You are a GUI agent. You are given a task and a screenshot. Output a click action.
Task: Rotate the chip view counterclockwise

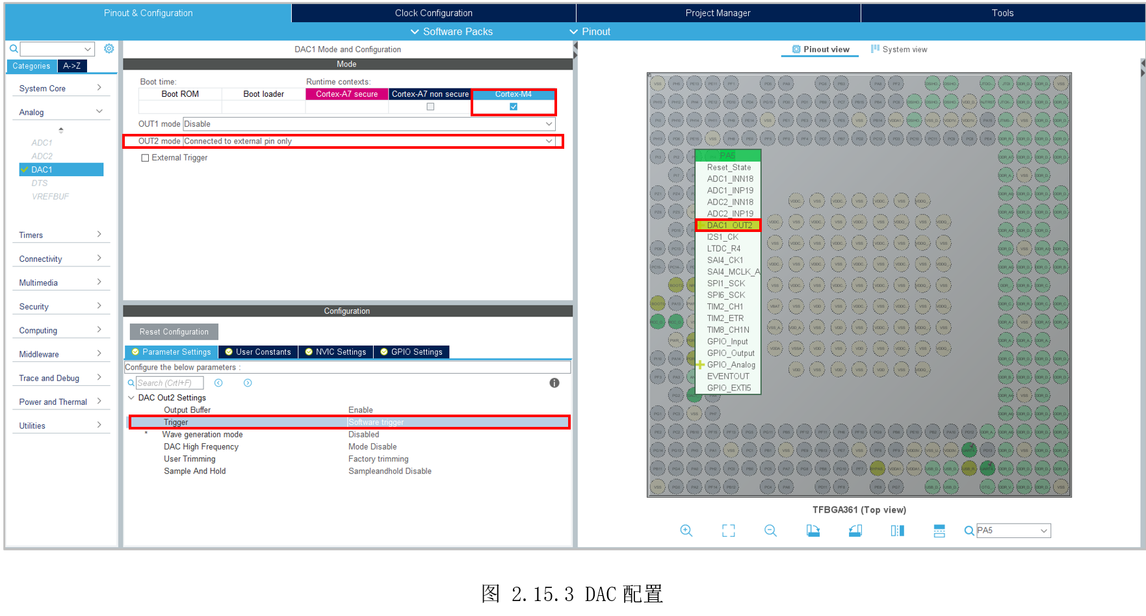855,531
